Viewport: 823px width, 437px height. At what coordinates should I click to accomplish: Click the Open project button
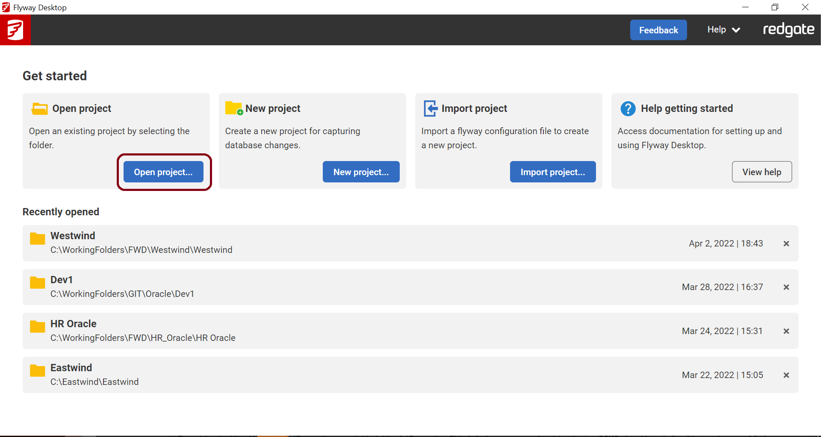tap(163, 172)
